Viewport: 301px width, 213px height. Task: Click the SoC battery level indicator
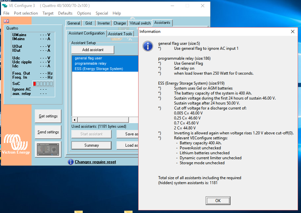43,84
